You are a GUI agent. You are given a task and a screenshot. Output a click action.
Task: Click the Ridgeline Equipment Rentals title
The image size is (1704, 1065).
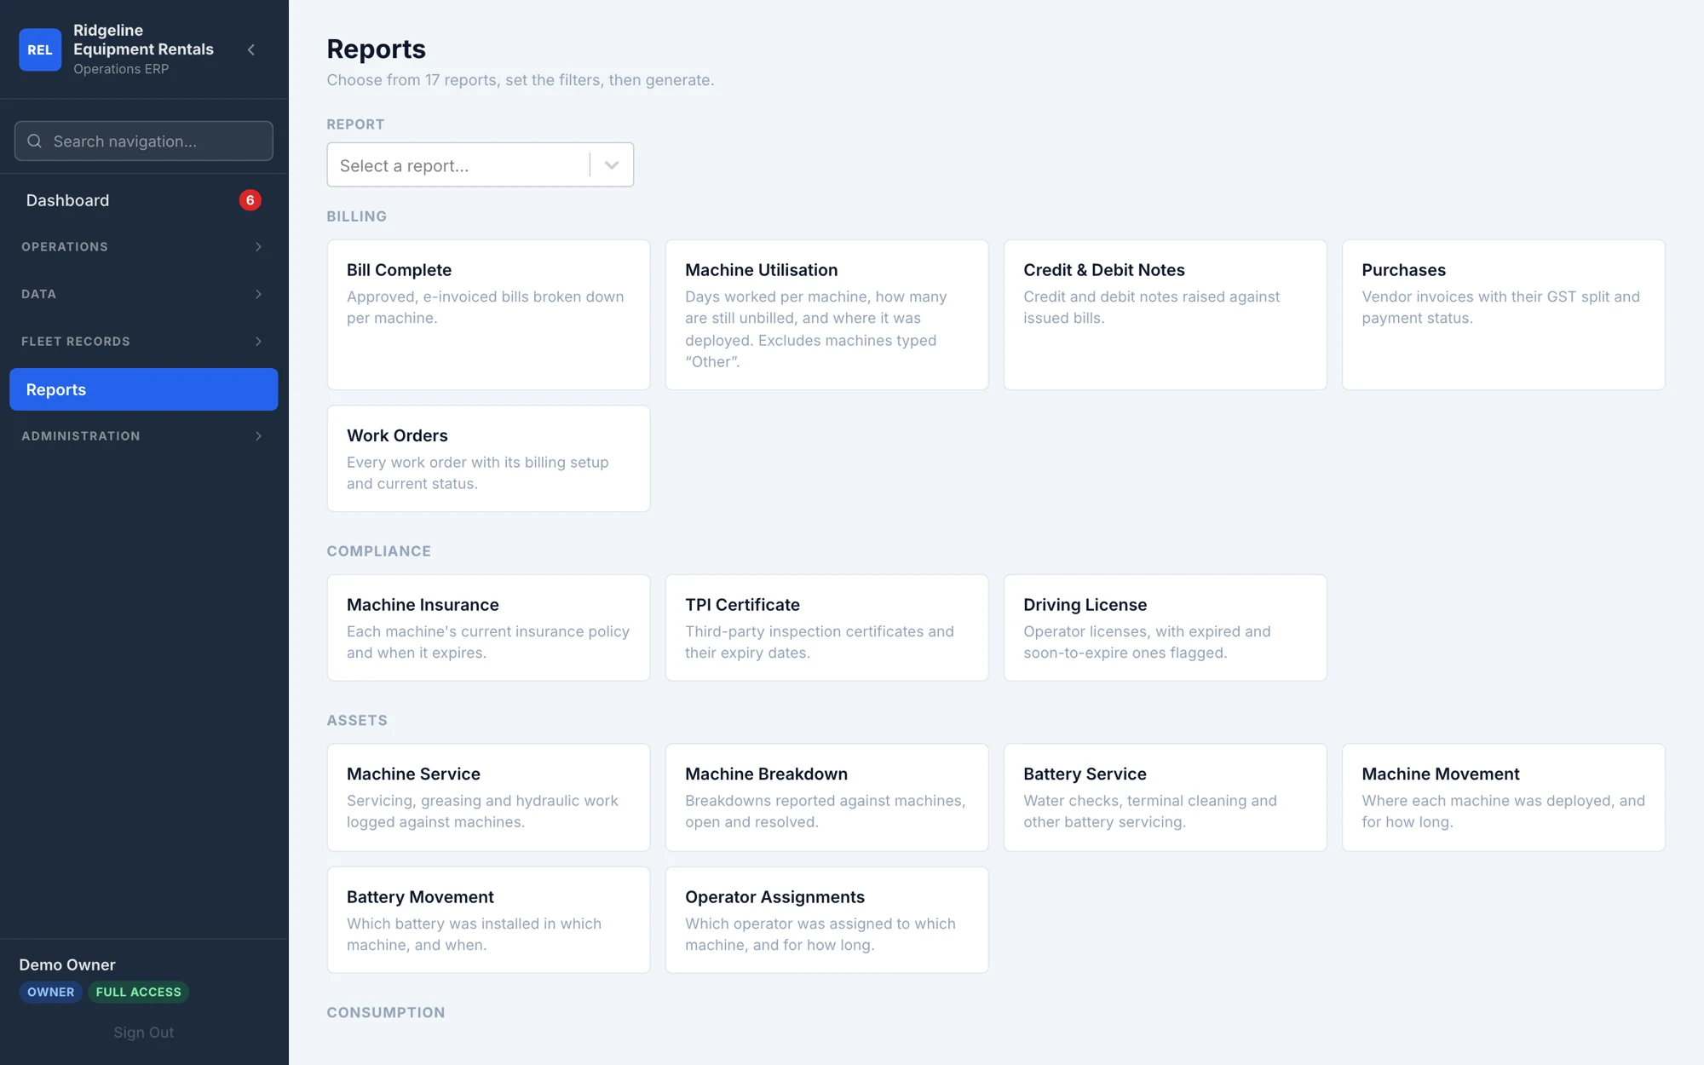[x=143, y=39]
